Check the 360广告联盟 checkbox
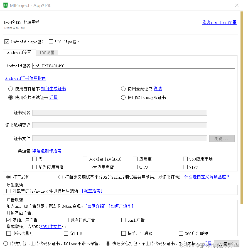 [181, 233]
